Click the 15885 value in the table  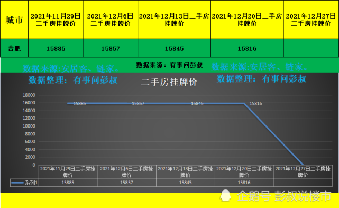pyautogui.click(x=56, y=49)
